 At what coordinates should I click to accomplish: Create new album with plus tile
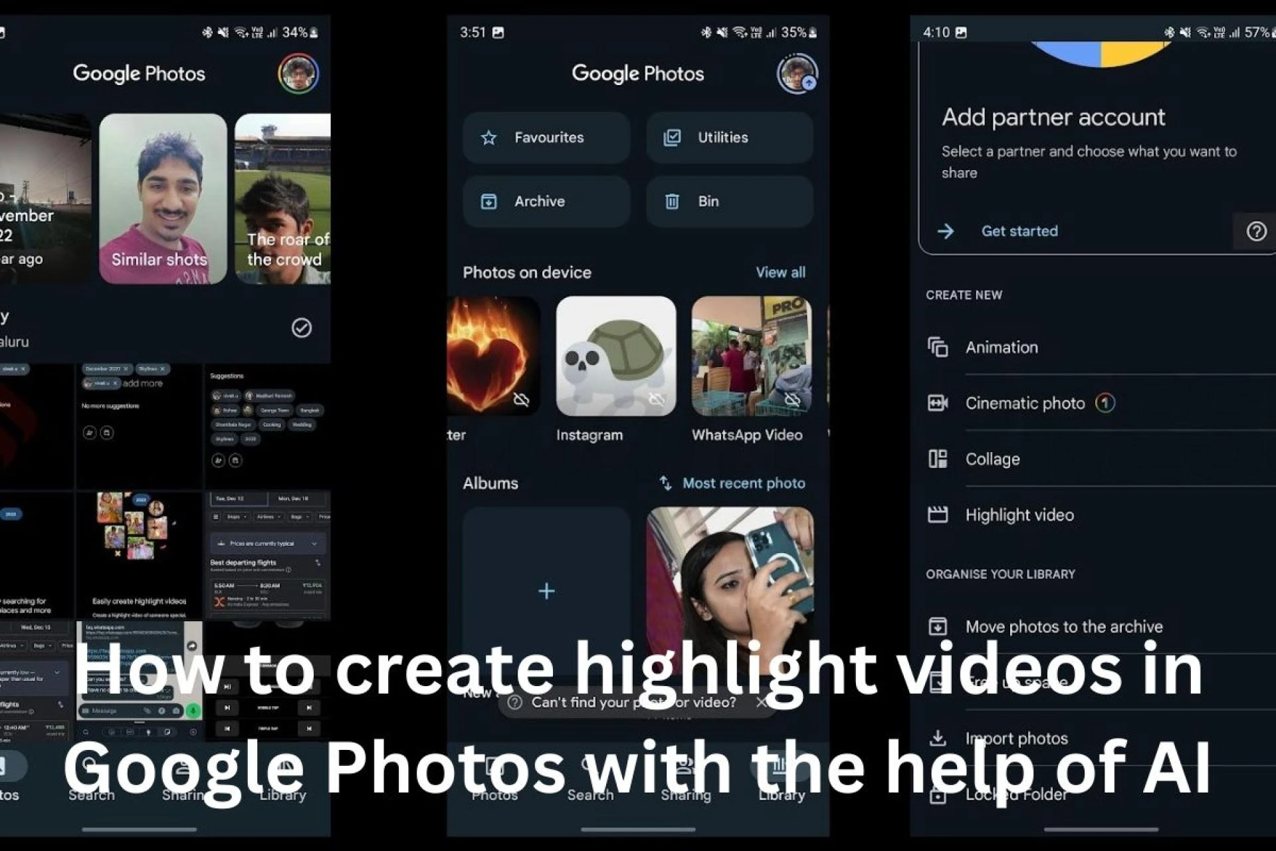pos(546,590)
